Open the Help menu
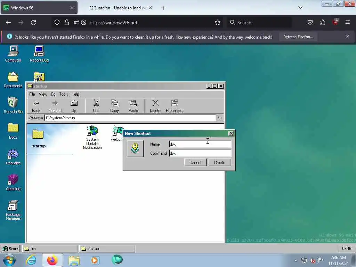Image resolution: width=356 pixels, height=267 pixels. coord(75,94)
